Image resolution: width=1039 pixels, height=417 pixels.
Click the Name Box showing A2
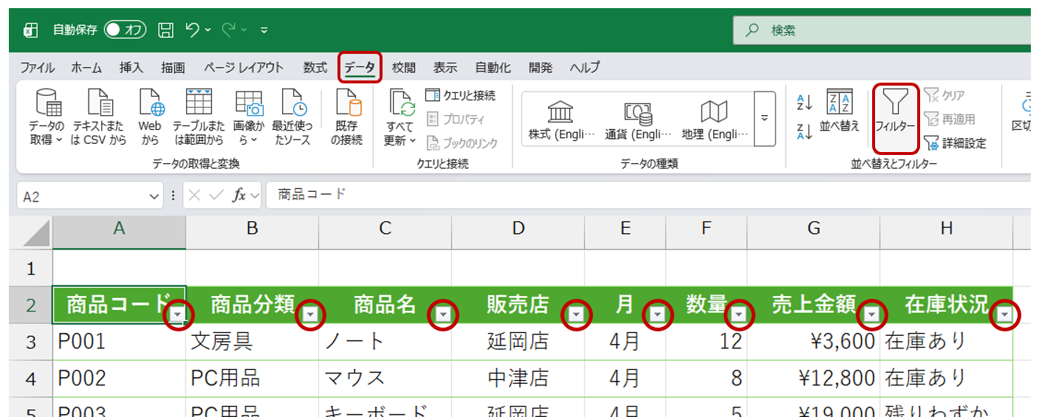click(x=83, y=196)
